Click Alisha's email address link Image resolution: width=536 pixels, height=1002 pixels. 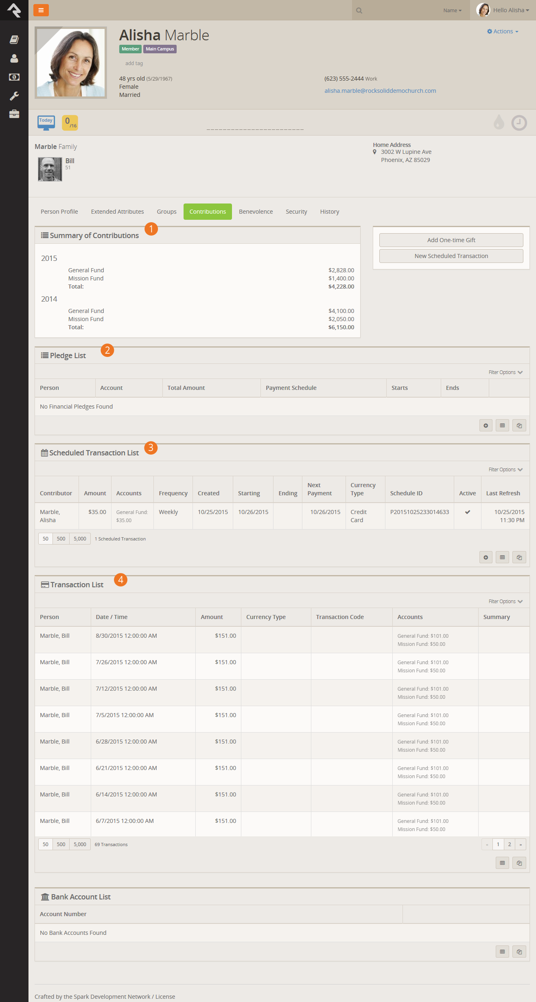380,91
